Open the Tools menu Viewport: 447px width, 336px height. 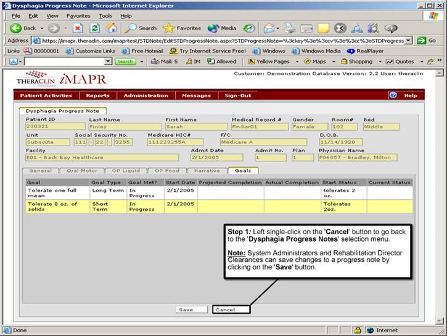[105, 16]
